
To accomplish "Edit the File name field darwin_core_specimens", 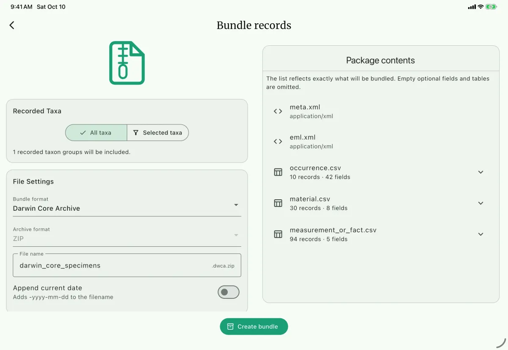I will point(127,265).
